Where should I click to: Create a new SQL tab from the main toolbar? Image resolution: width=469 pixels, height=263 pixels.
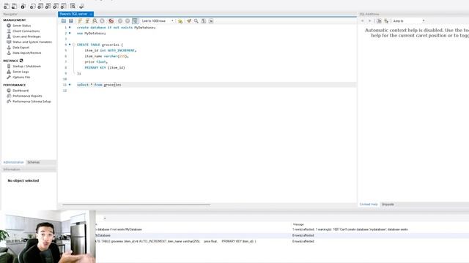[7, 6]
